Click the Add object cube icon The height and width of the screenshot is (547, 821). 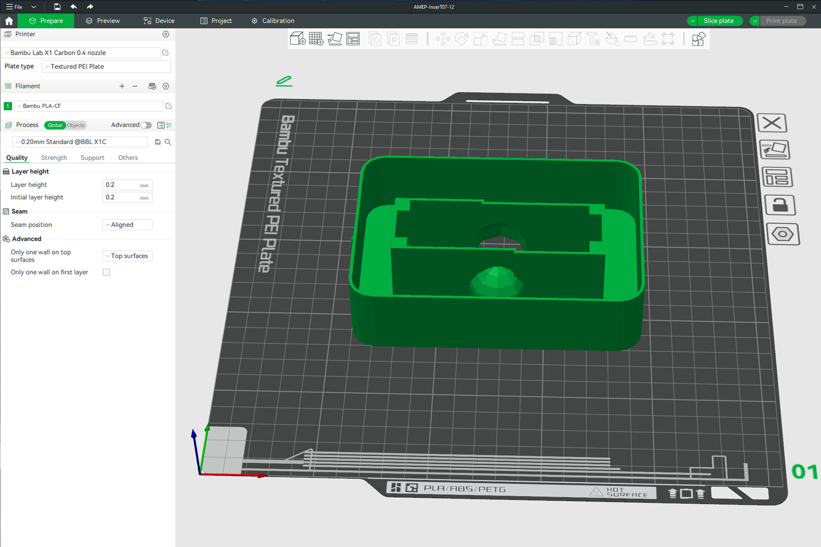pyautogui.click(x=298, y=39)
